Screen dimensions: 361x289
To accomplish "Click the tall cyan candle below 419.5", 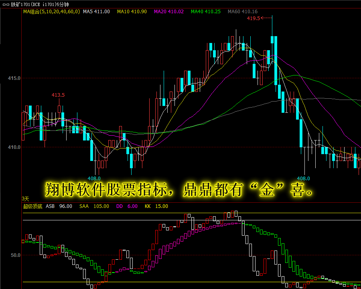I will 276,61.
